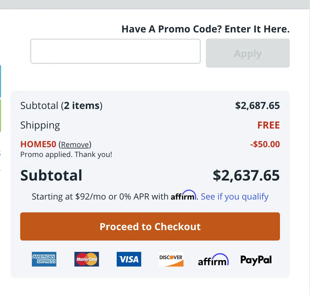Viewport: 310px width, 295px height.
Task: Click the red FREE shipping value
Action: tap(269, 125)
